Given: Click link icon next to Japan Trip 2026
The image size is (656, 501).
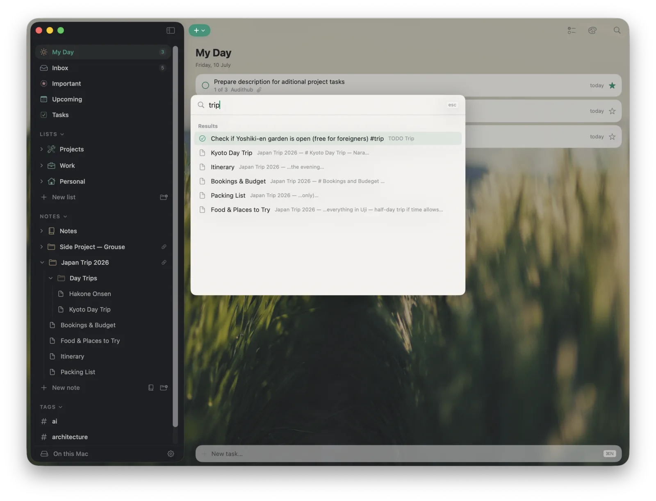Looking at the screenshot, I should 164,262.
